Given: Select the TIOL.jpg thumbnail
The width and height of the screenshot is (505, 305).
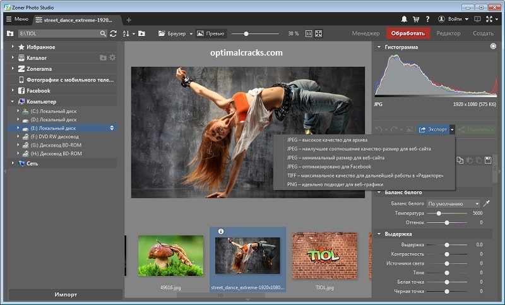Looking at the screenshot, I should 324,255.
